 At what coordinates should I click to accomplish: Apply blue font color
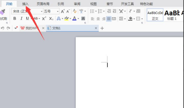(x=74, y=18)
